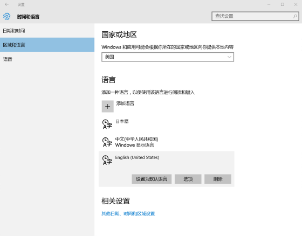Click the 中文(中华人民共和国) language icon
The image size is (302, 236).
(107, 142)
